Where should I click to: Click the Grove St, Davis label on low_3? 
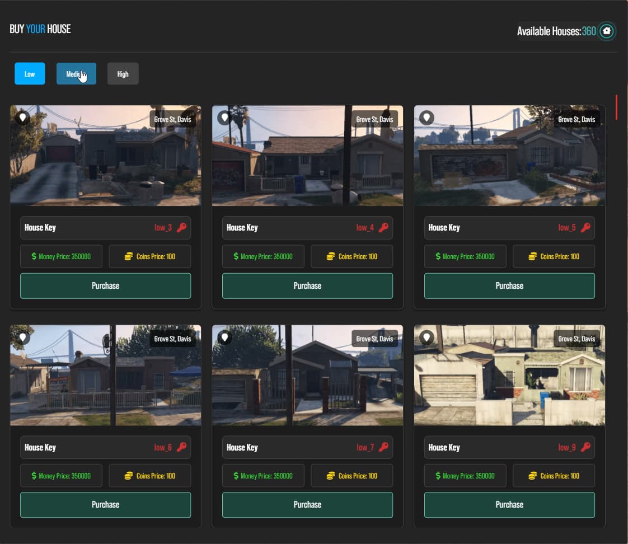click(x=172, y=119)
